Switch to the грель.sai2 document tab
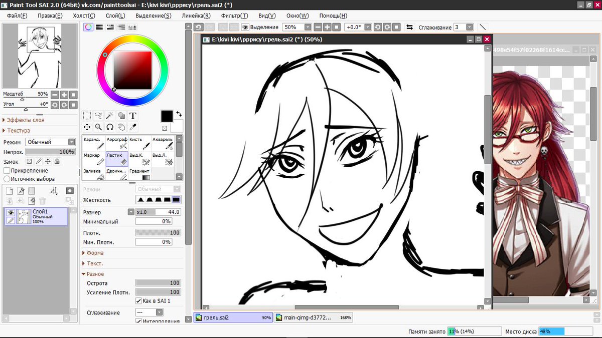The height and width of the screenshot is (338, 602). click(233, 317)
